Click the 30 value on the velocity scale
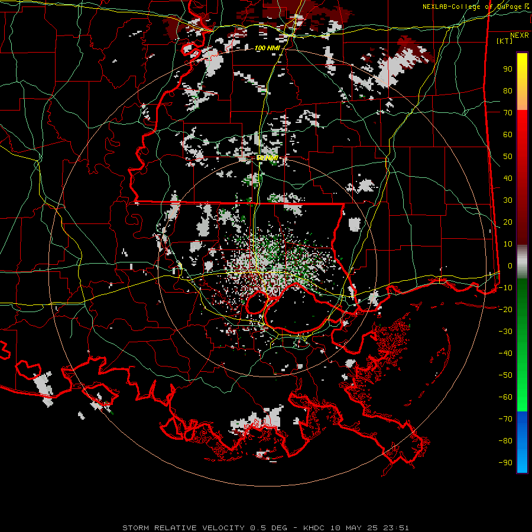Screen dimensions: 532x532 pyautogui.click(x=508, y=200)
